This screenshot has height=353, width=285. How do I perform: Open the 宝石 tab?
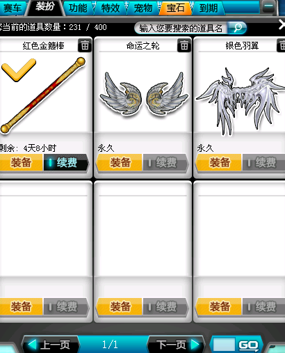coord(175,8)
